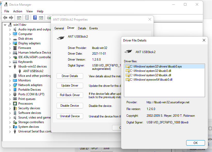Screen dimensions: 212x152
Task: Click the Show/Hide Console Tree toolbar icon
Action: point(19,18)
